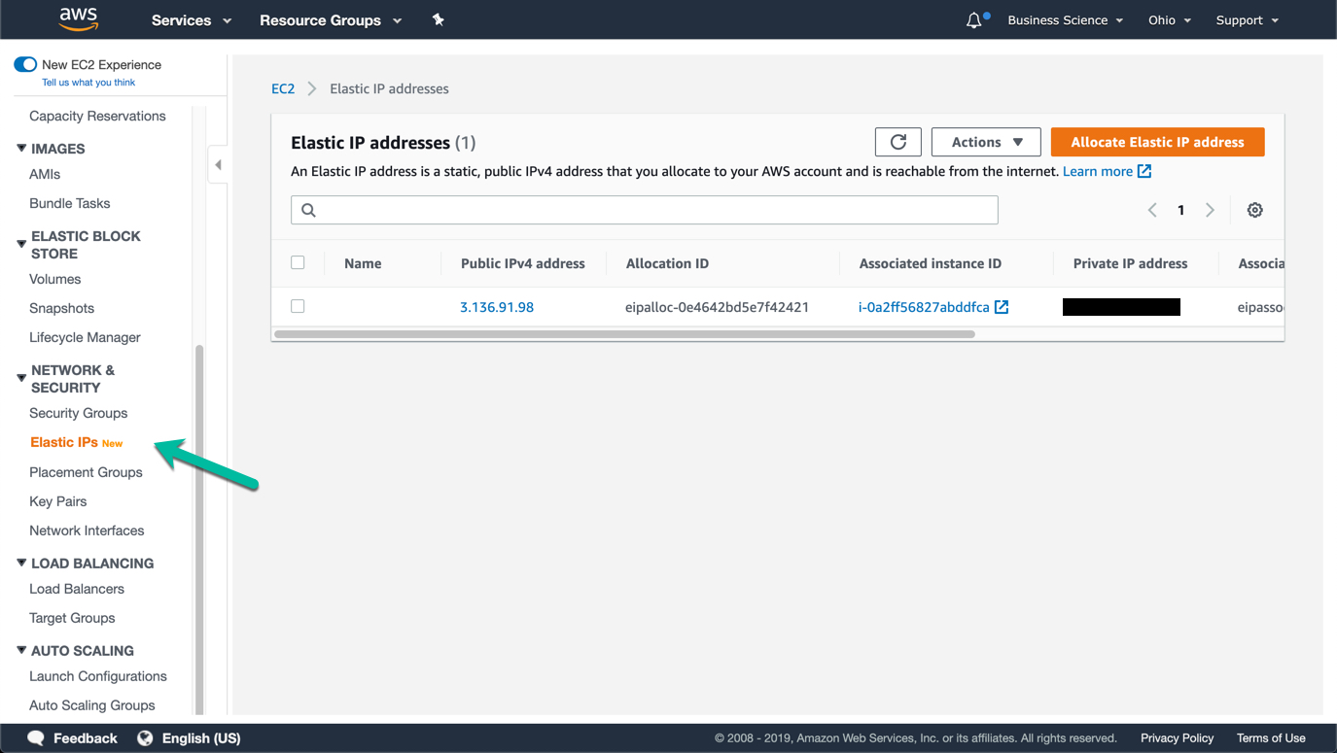This screenshot has height=753, width=1337.
Task: Open Capacity Reservations in sidebar
Action: (x=97, y=116)
